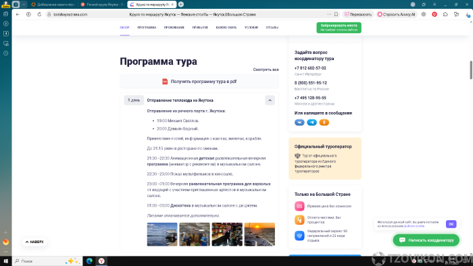This screenshot has width=473, height=266.
Task: Reload the page with the refresh icon
Action: 39,14
